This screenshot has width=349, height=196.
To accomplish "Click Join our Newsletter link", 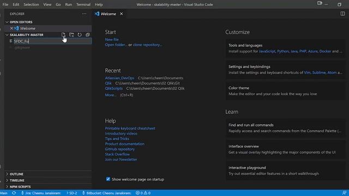I will point(121,160).
